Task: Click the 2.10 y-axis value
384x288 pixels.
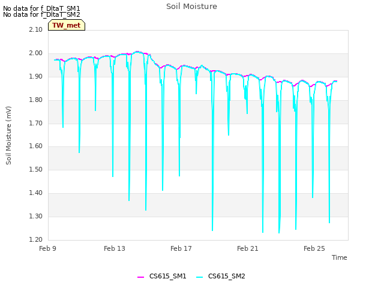Action: (x=36, y=29)
